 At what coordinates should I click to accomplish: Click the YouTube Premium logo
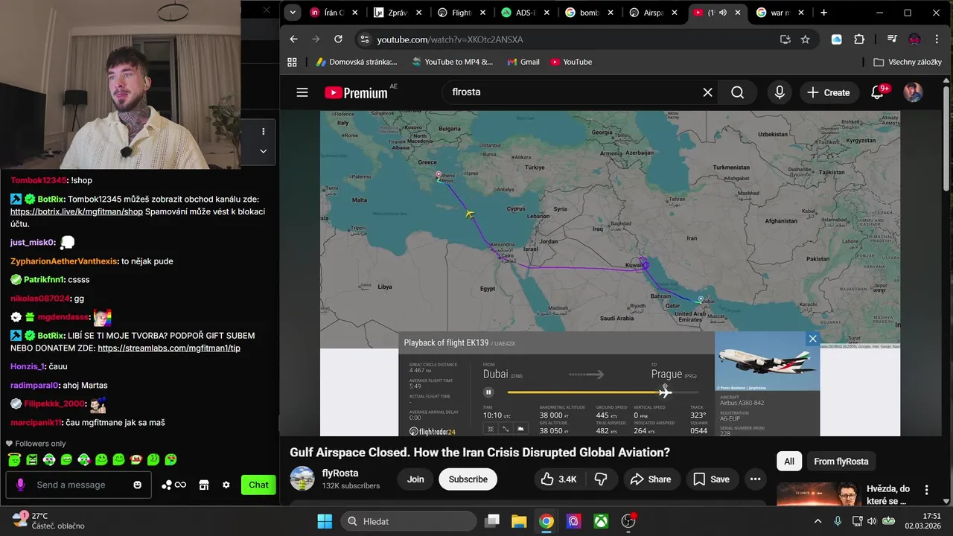357,92
